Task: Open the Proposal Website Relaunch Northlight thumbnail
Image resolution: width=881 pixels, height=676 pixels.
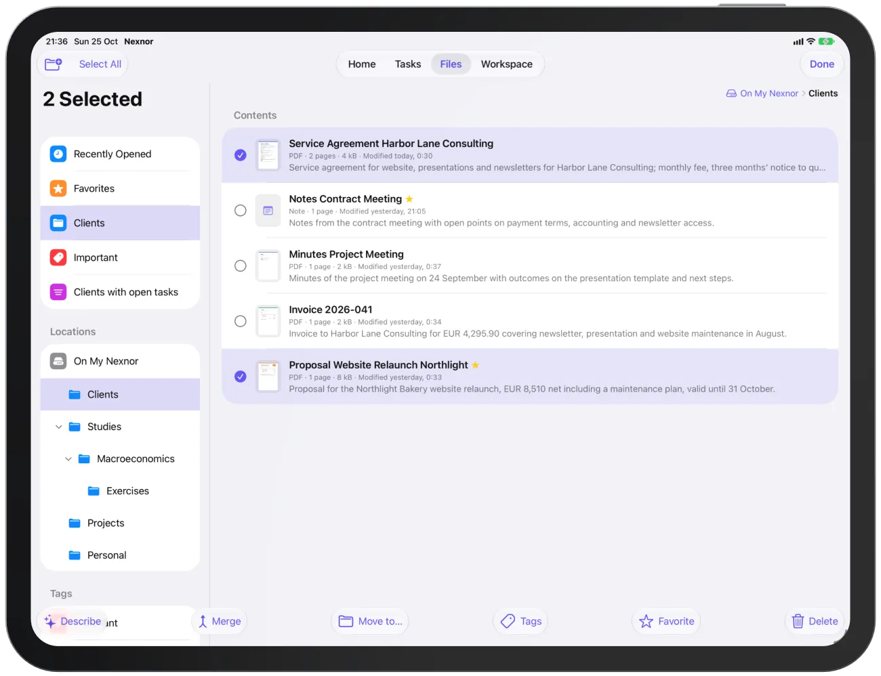Action: coord(268,377)
